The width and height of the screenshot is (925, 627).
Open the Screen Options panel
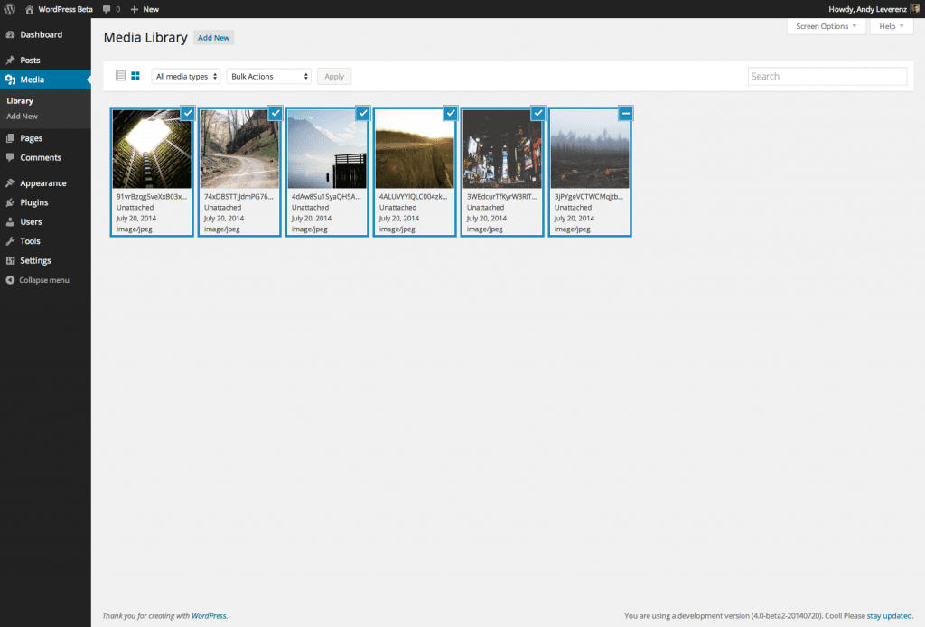826,26
